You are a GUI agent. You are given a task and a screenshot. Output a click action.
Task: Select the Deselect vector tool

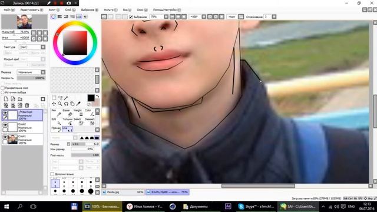[90, 122]
